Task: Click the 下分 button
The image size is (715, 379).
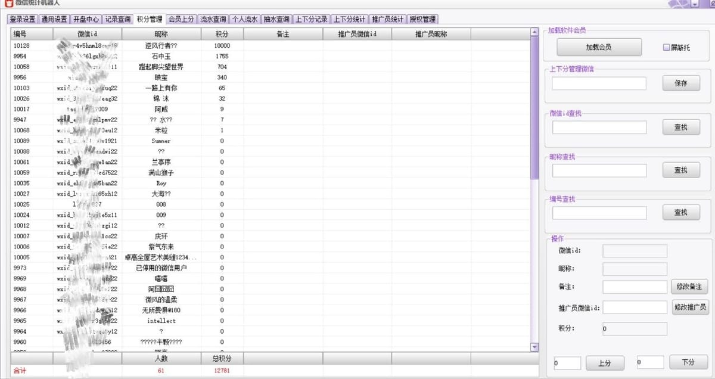Action: click(688, 362)
